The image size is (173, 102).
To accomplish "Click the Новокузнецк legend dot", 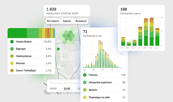I will tap(12, 56).
